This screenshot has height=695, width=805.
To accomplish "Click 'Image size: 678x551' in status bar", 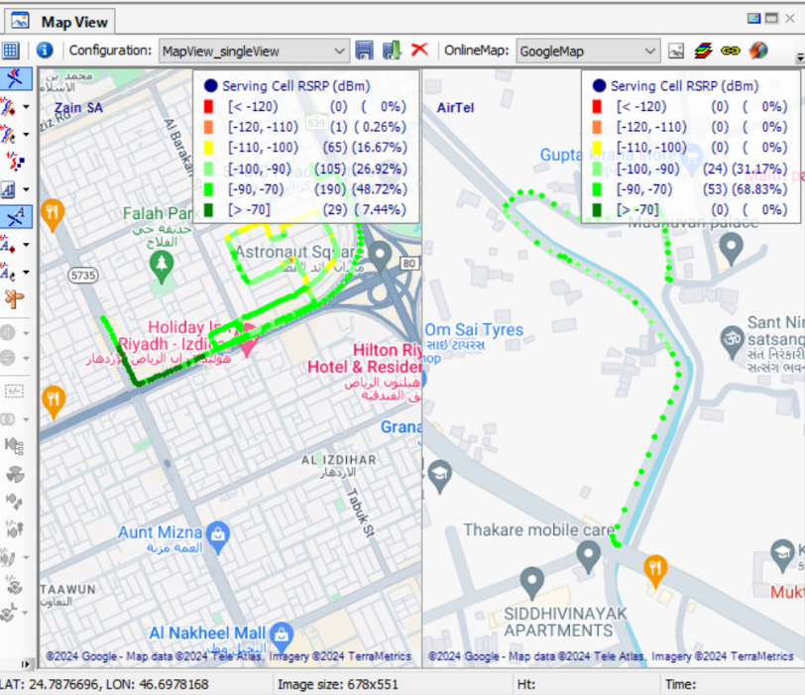I will tap(337, 684).
